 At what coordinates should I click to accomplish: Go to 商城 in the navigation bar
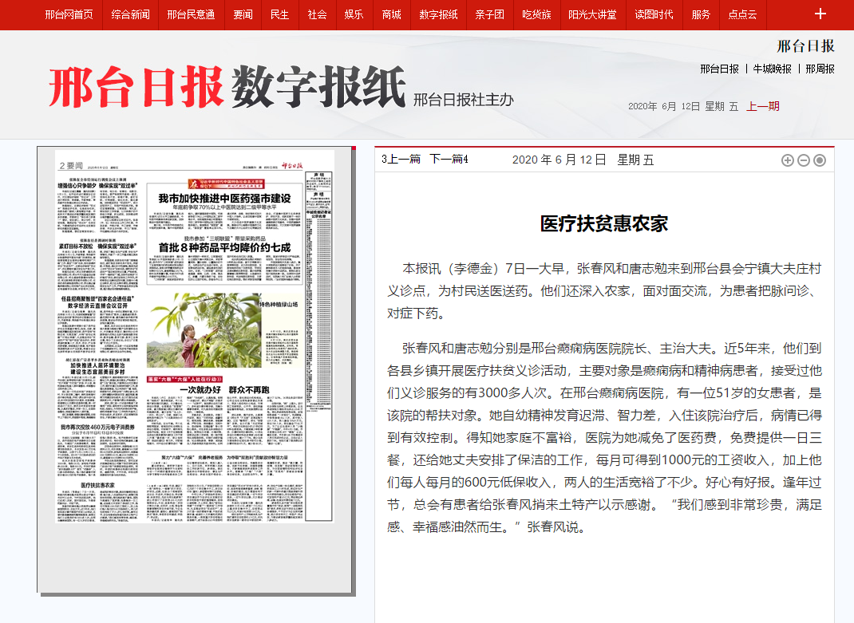pos(392,14)
